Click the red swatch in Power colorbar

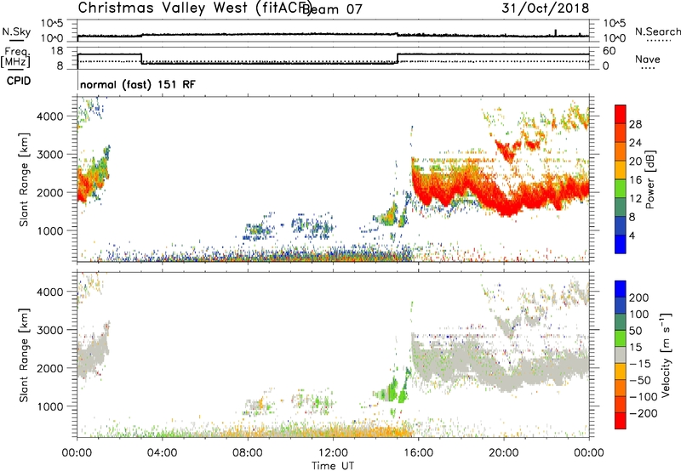pyautogui.click(x=621, y=114)
